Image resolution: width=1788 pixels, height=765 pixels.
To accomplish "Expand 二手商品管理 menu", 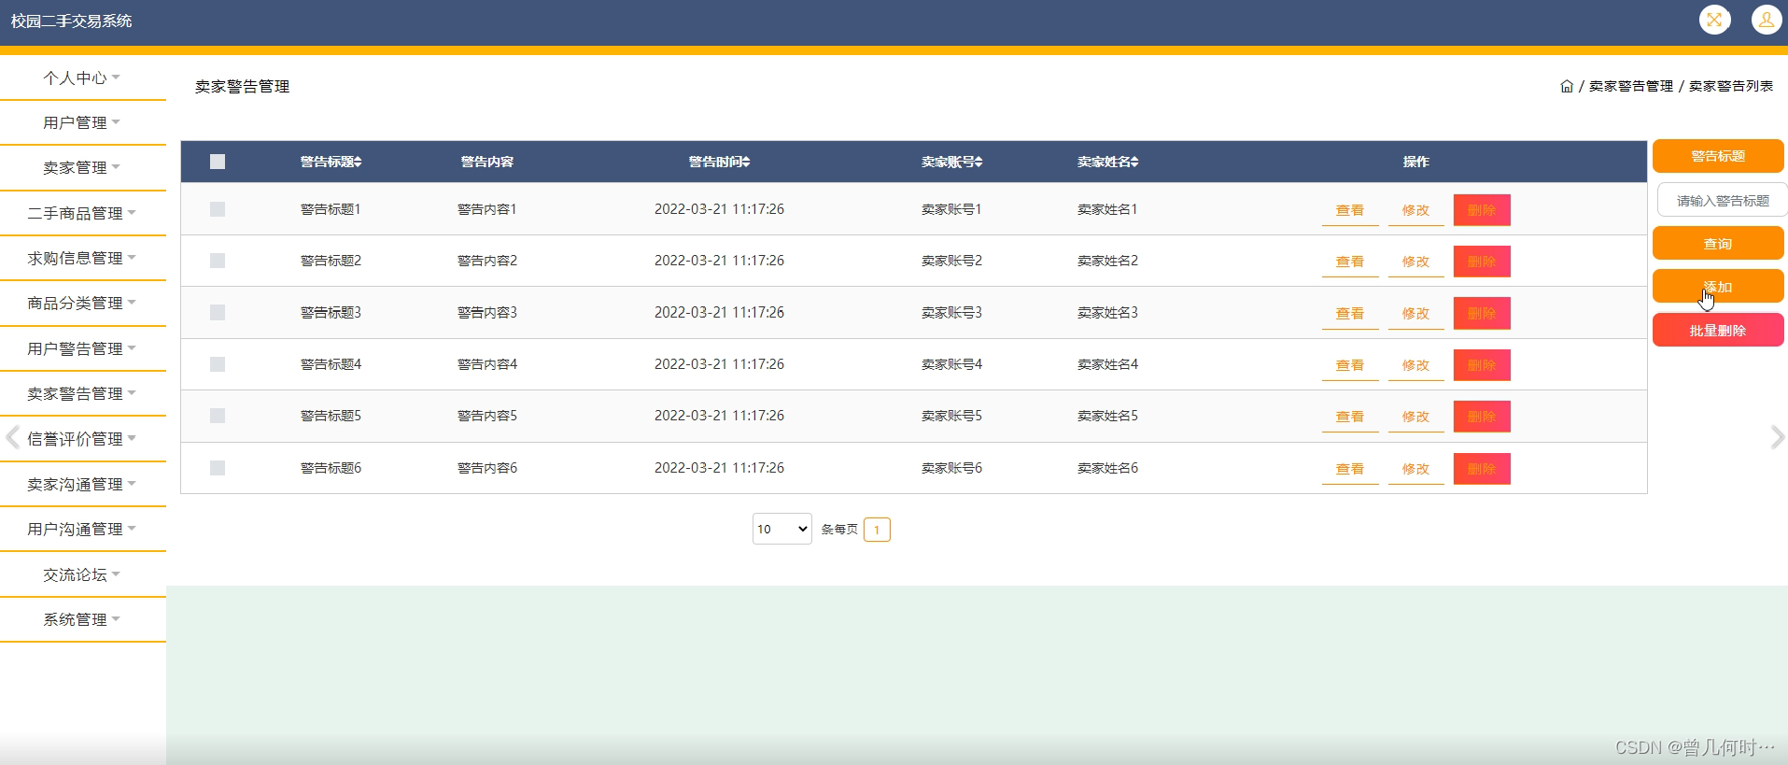I will point(82,213).
